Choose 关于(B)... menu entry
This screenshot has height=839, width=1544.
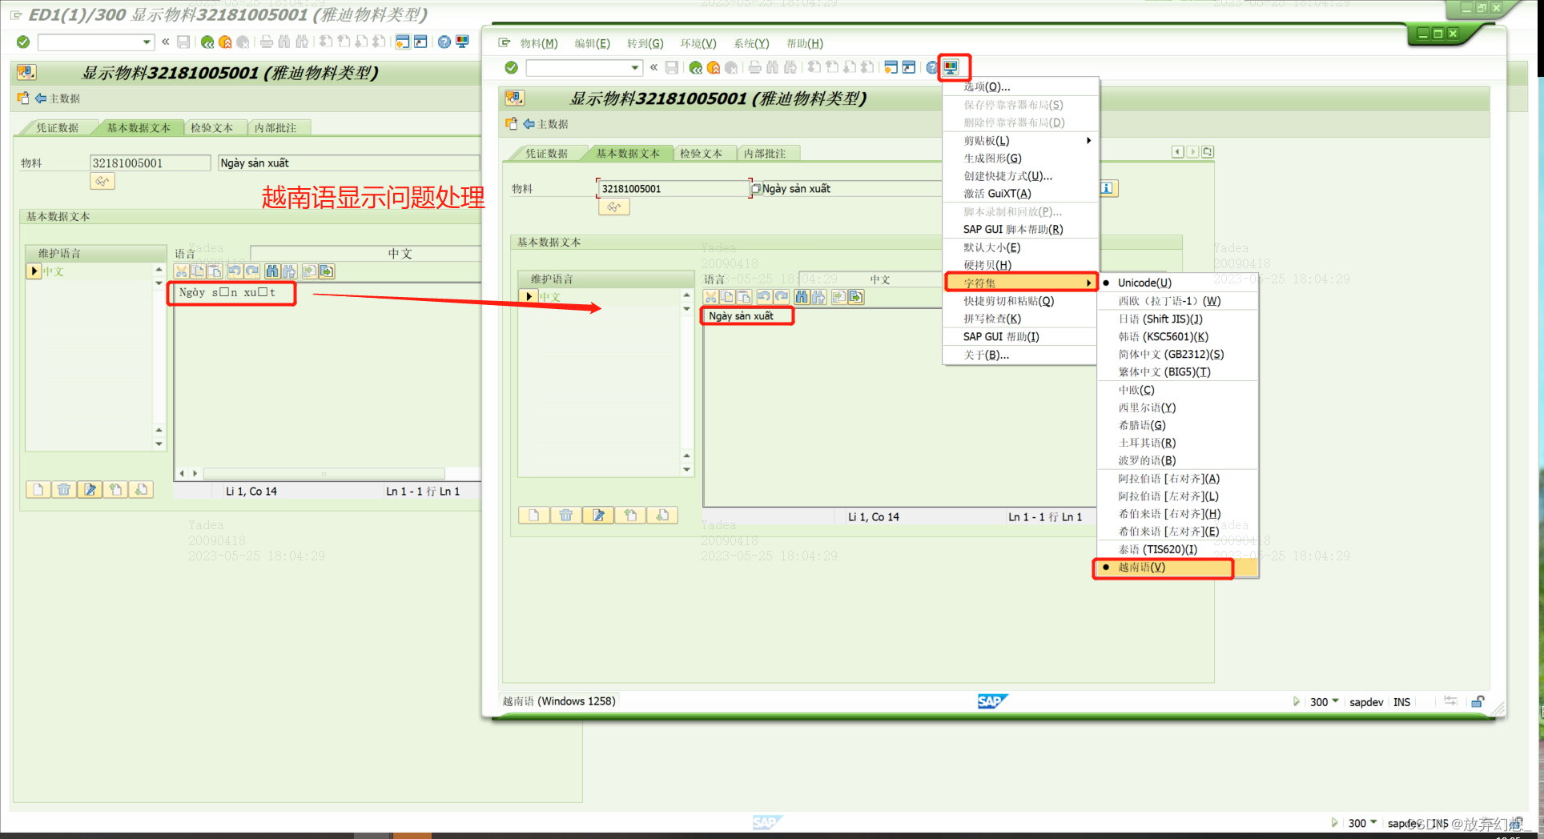pos(1019,355)
